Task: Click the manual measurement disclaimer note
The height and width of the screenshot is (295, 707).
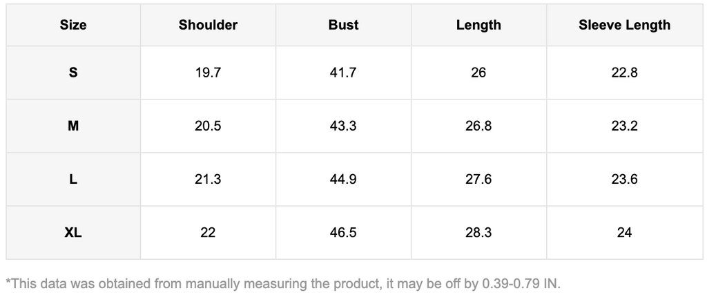Action: [x=283, y=283]
